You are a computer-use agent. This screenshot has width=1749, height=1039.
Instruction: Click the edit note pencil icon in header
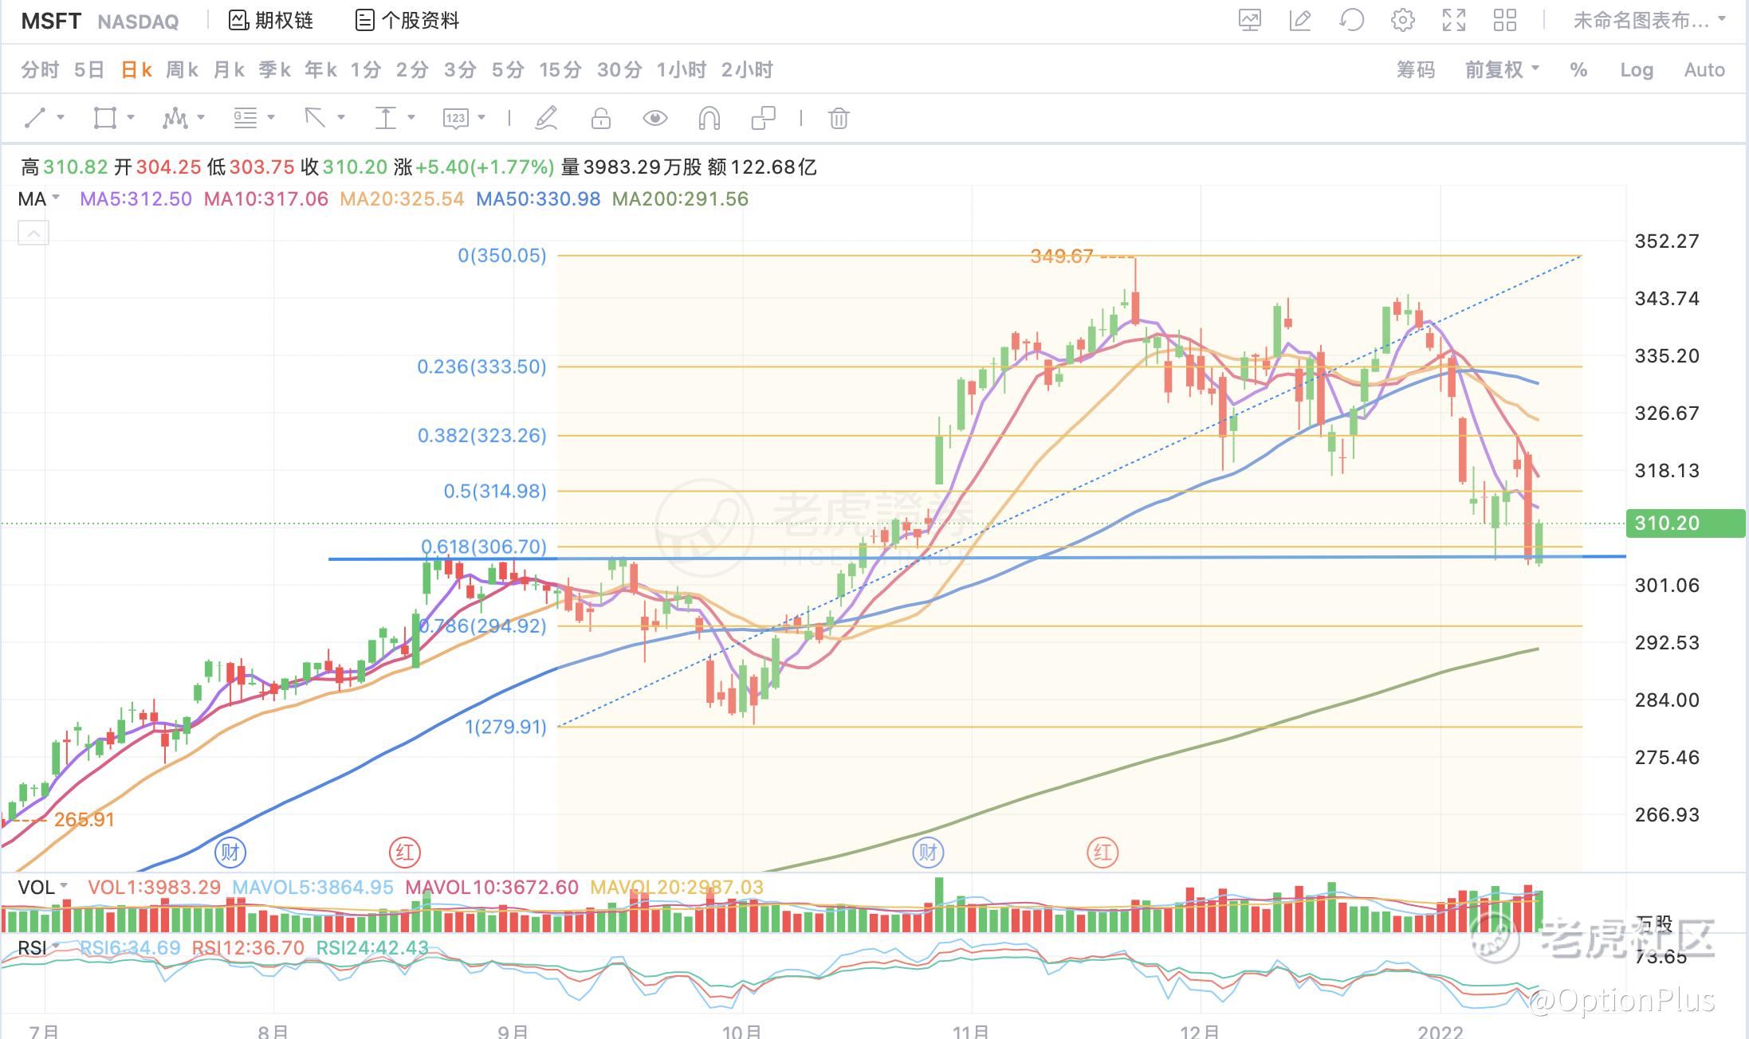pyautogui.click(x=1300, y=20)
